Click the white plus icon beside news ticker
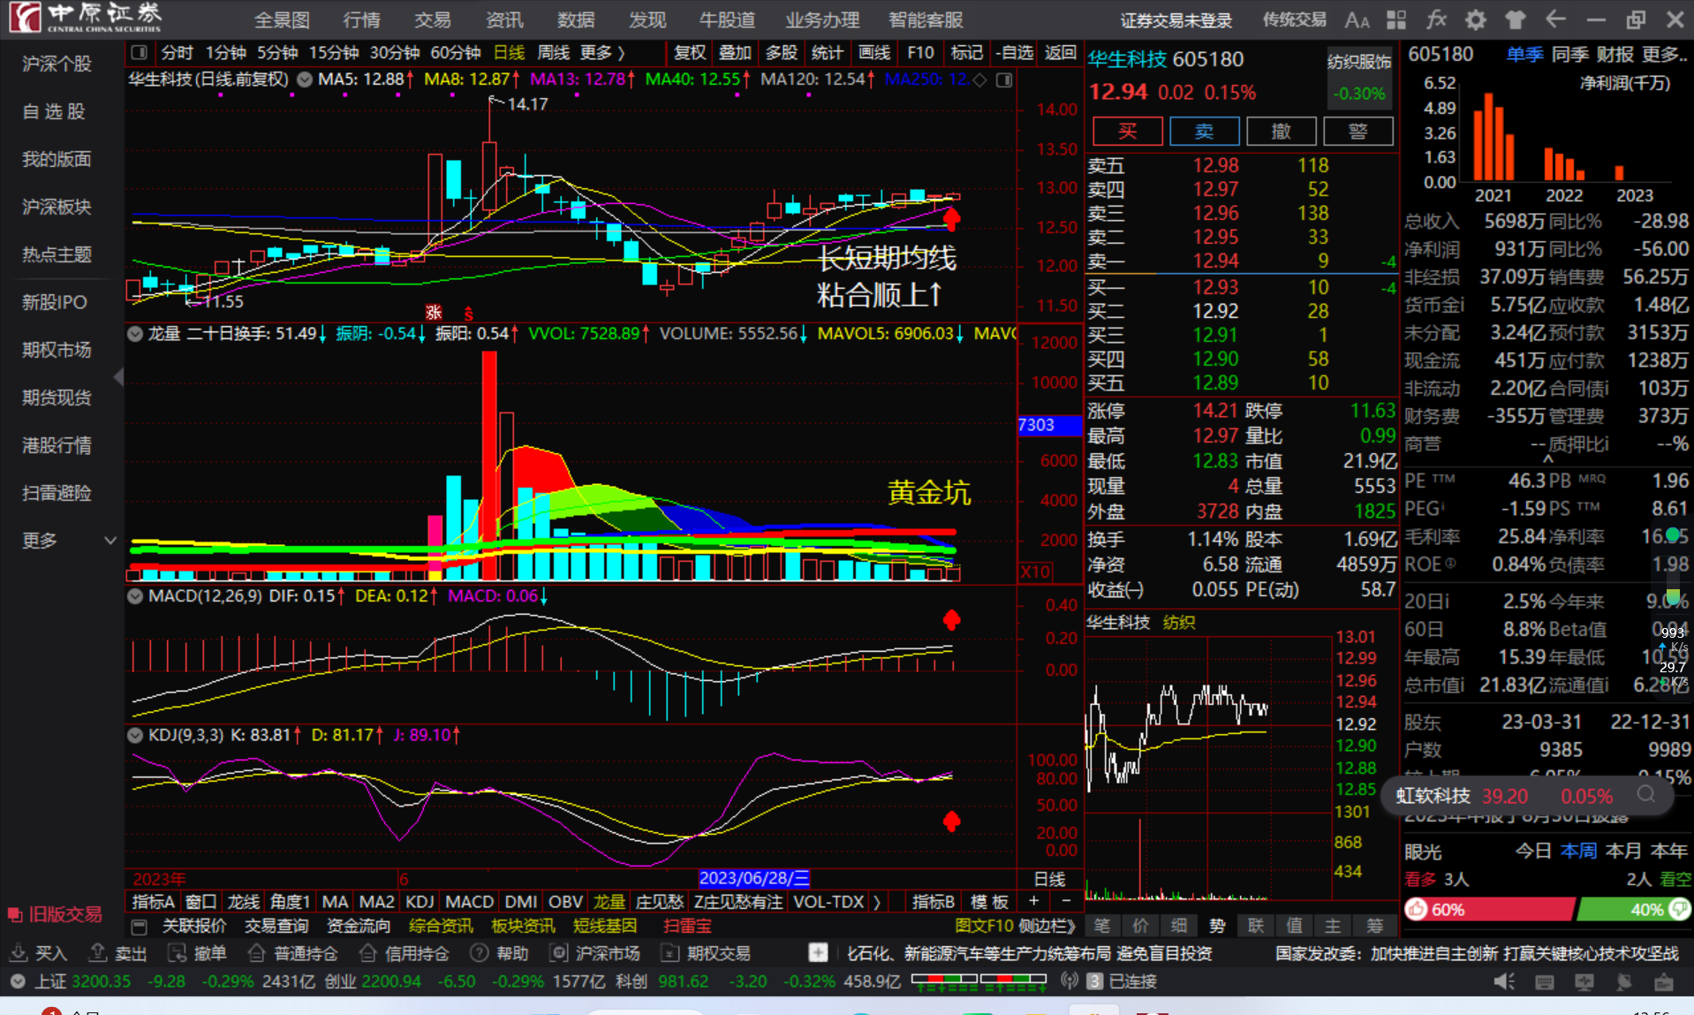 click(818, 953)
